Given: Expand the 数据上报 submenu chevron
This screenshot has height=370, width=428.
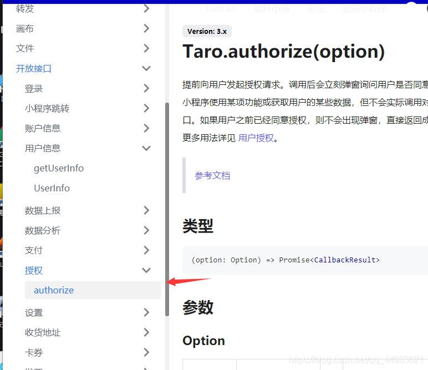Looking at the screenshot, I should (x=146, y=210).
